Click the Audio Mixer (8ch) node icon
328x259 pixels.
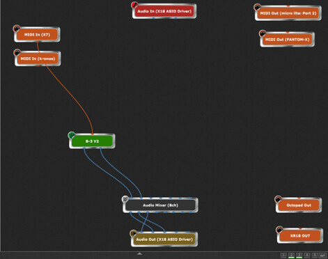coord(125,199)
